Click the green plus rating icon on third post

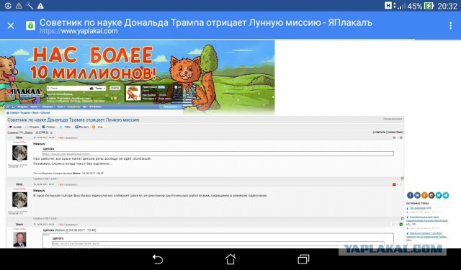point(401,225)
